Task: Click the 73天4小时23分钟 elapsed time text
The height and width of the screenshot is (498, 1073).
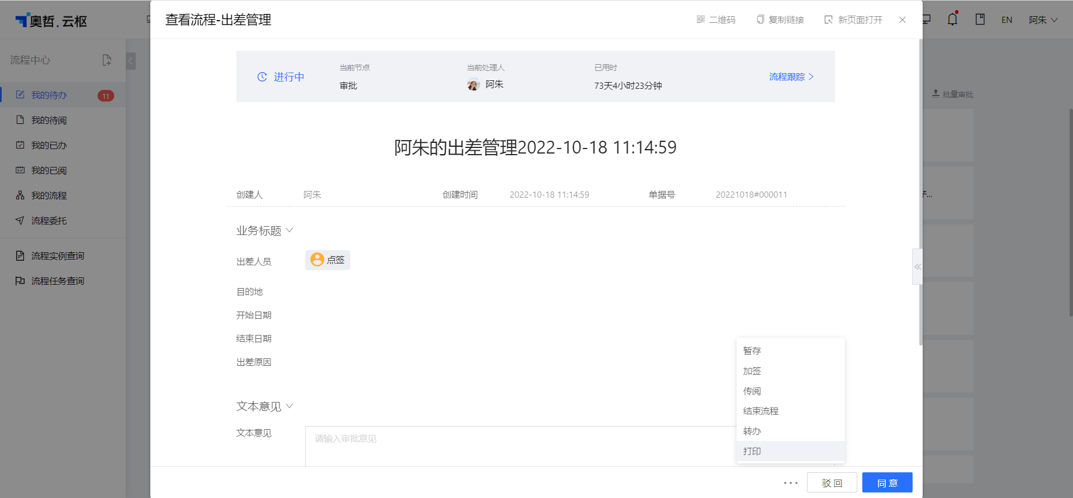Action: [628, 86]
